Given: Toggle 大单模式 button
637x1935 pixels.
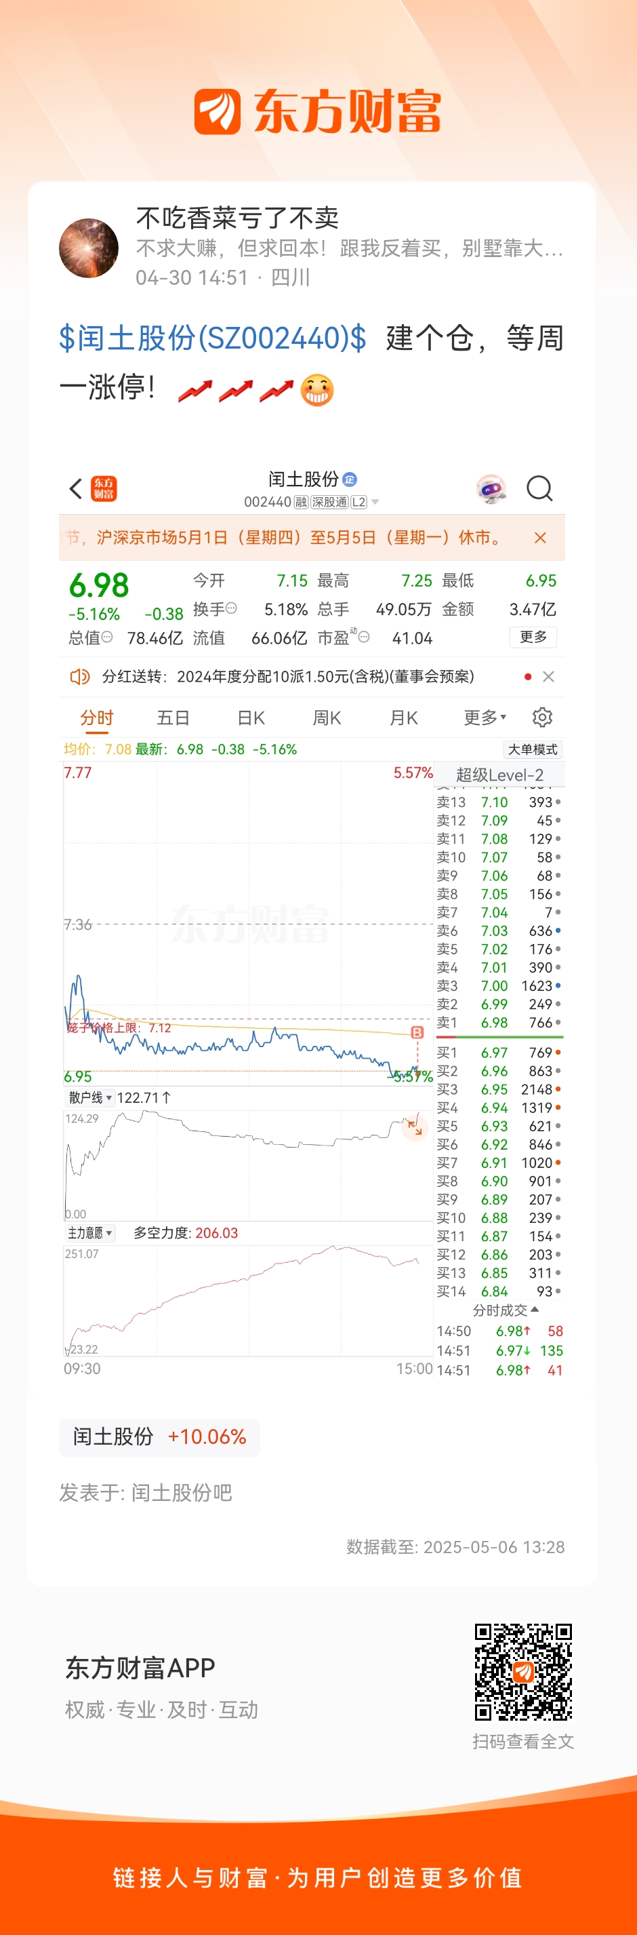Looking at the screenshot, I should coord(533,749).
